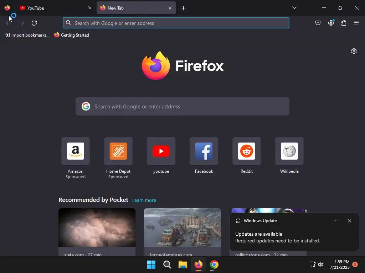
Task: Open Windows Update notification options menu
Action: point(335,221)
